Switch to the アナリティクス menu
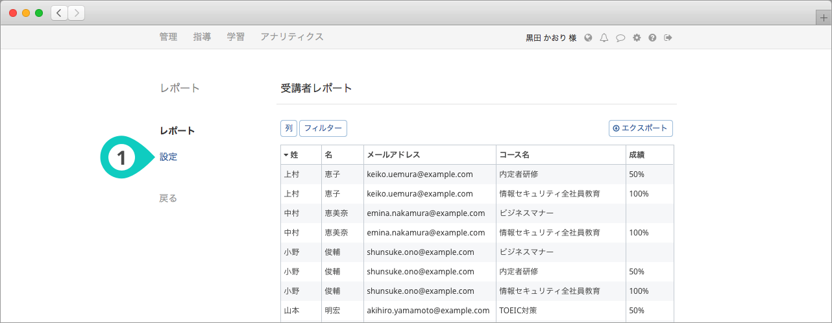 coord(292,37)
